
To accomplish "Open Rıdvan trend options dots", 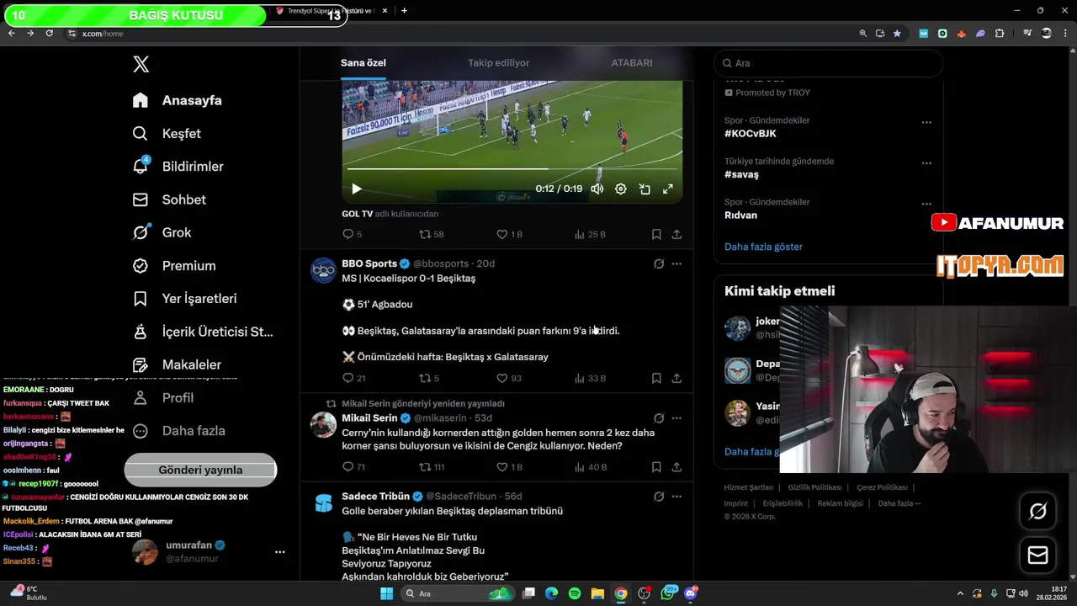I will pyautogui.click(x=926, y=204).
